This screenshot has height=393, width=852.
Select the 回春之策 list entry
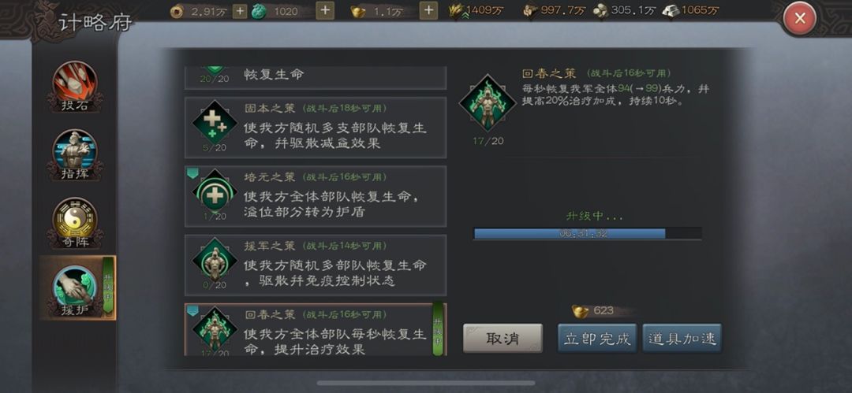pyautogui.click(x=316, y=329)
